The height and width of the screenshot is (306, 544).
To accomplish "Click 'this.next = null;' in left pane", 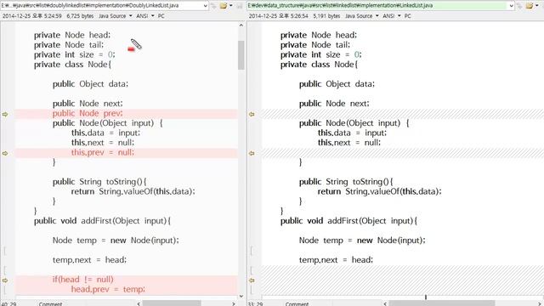I will click(x=103, y=143).
